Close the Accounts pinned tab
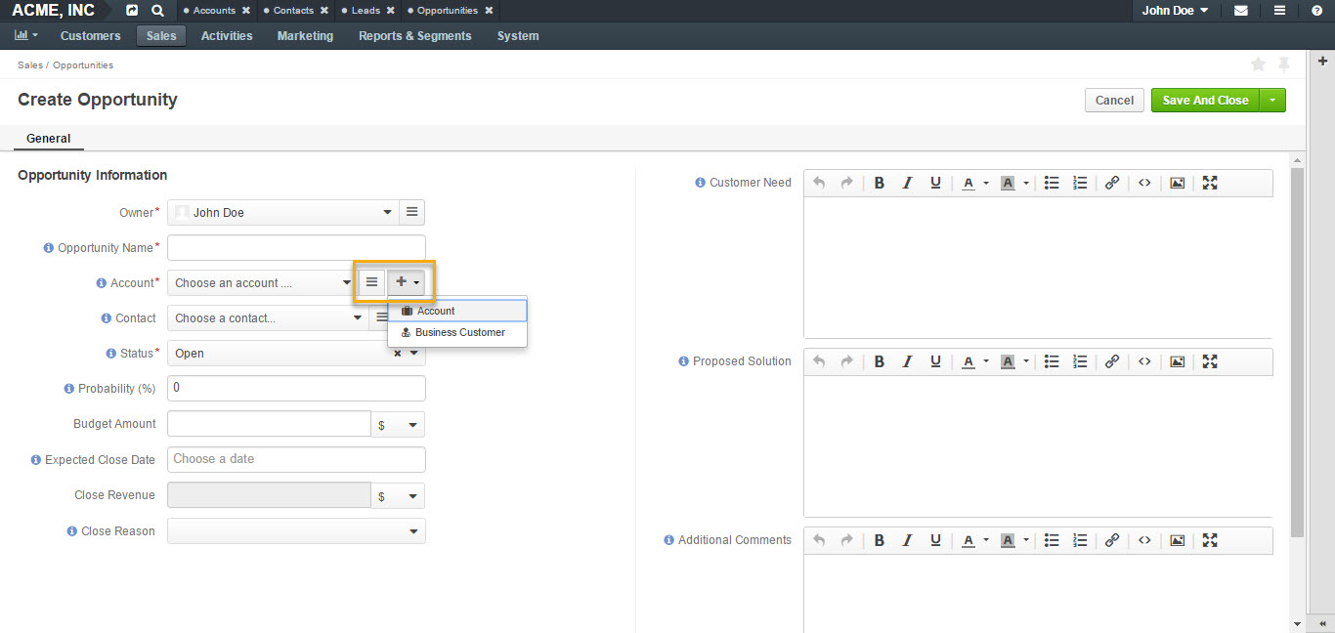Screen dimensions: 1335x633 click(x=245, y=11)
